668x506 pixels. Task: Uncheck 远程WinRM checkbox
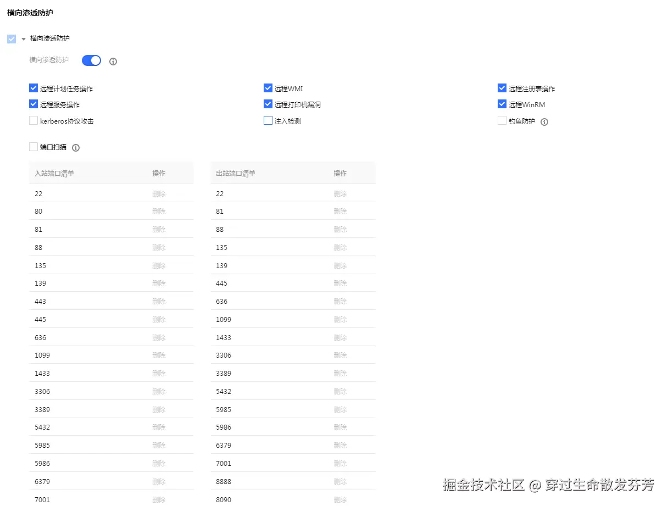tap(502, 104)
